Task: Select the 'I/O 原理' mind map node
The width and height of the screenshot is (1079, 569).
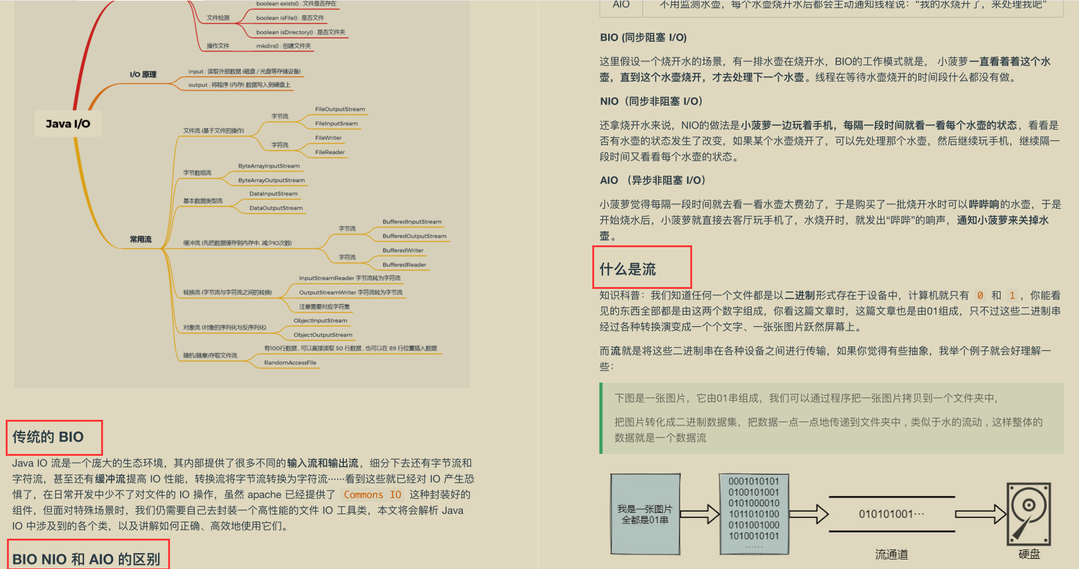Action: click(x=143, y=75)
